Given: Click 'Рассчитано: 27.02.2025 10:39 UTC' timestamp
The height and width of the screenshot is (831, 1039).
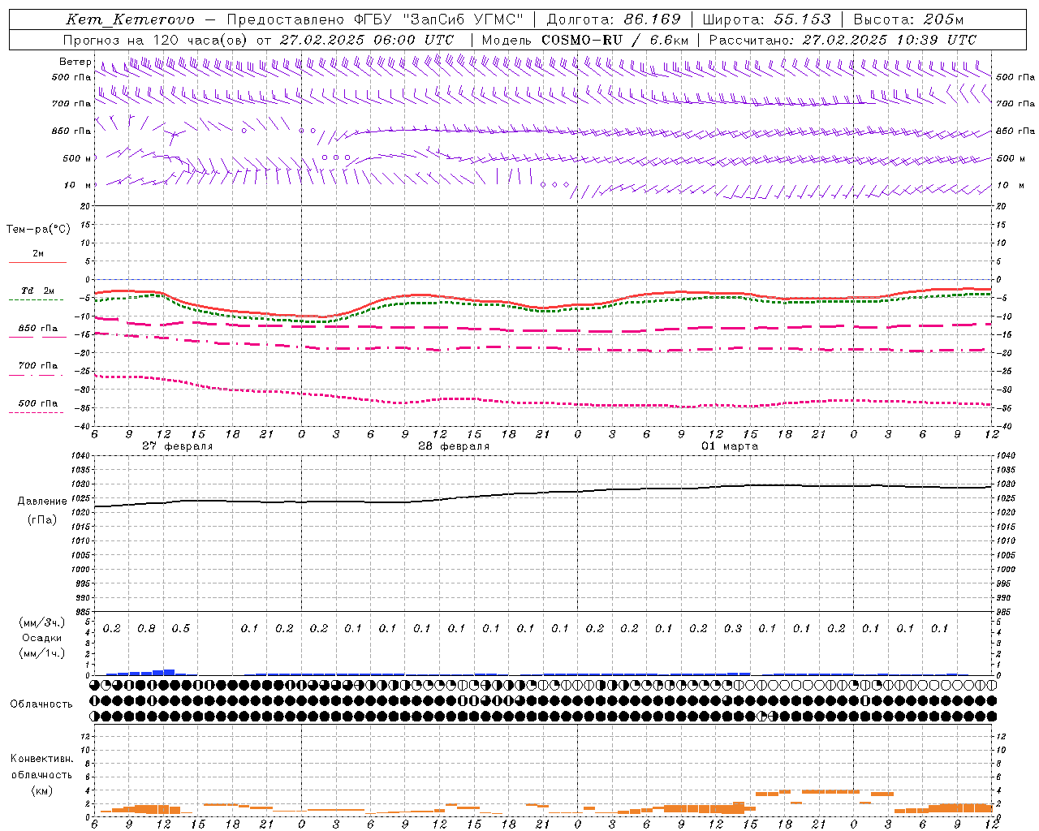Looking at the screenshot, I should [x=843, y=40].
